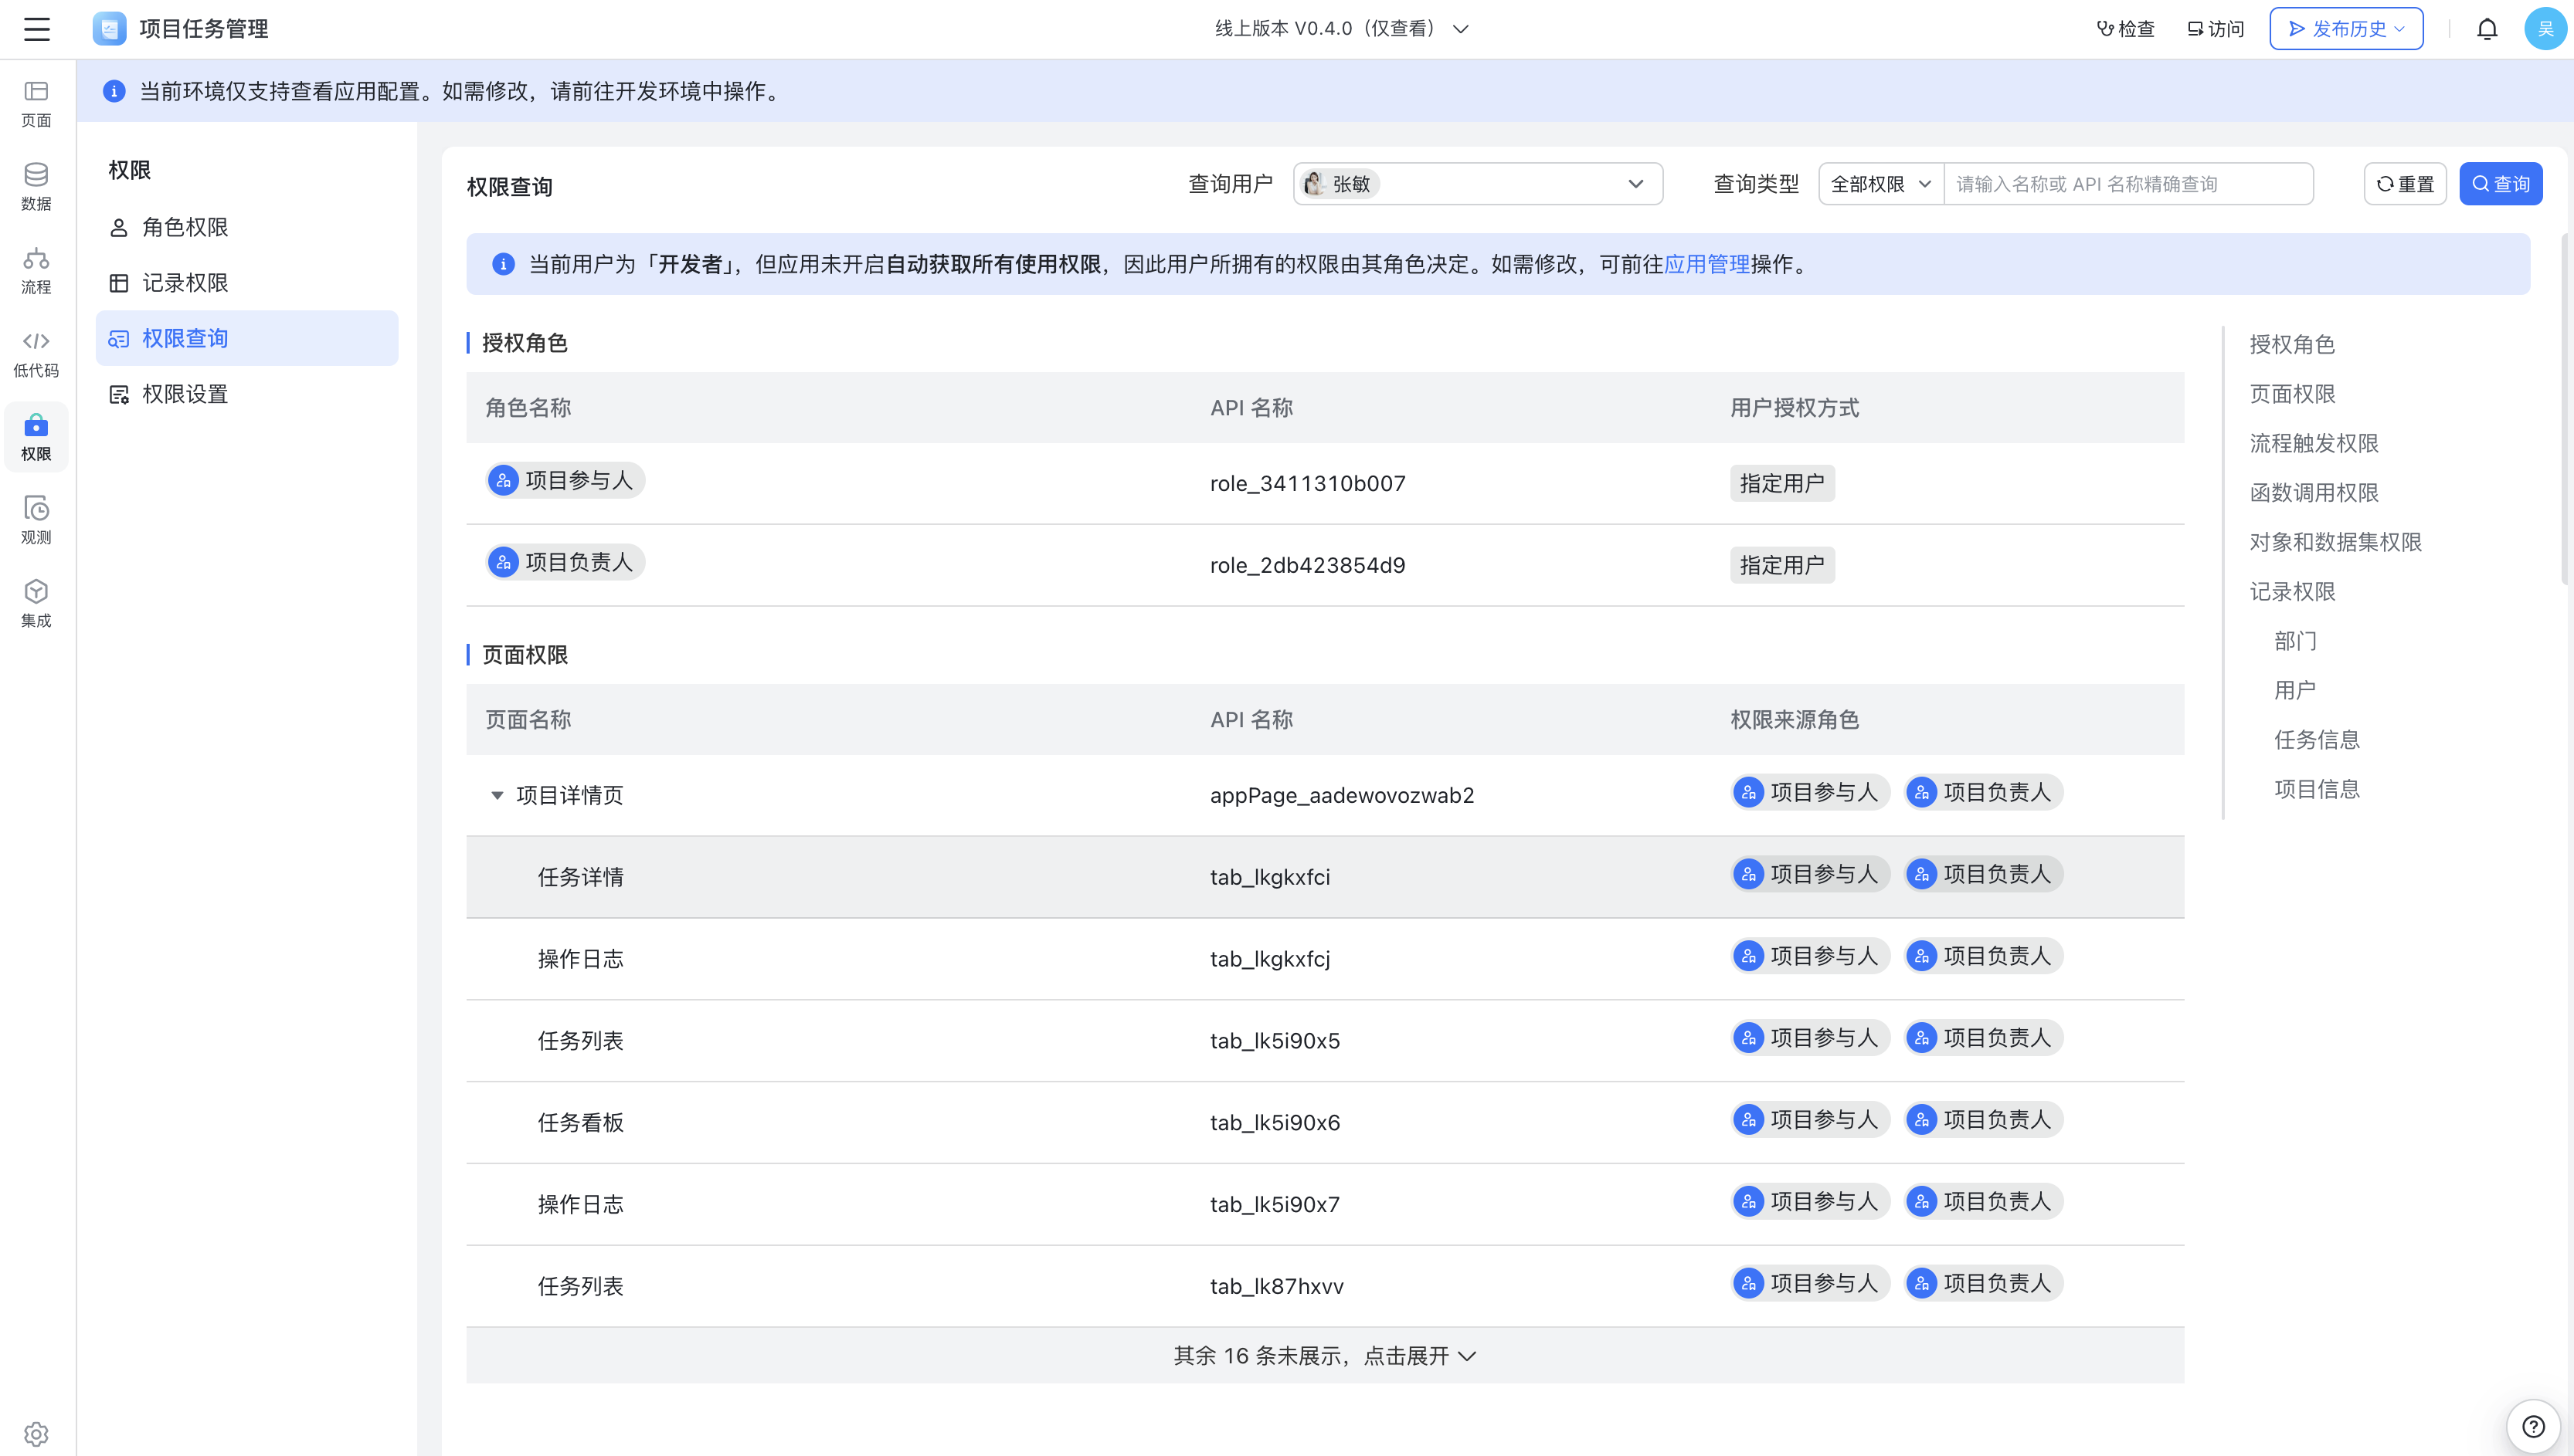Open the version selector 线上版本 V0.4.0
2574x1456 pixels.
(x=1342, y=29)
